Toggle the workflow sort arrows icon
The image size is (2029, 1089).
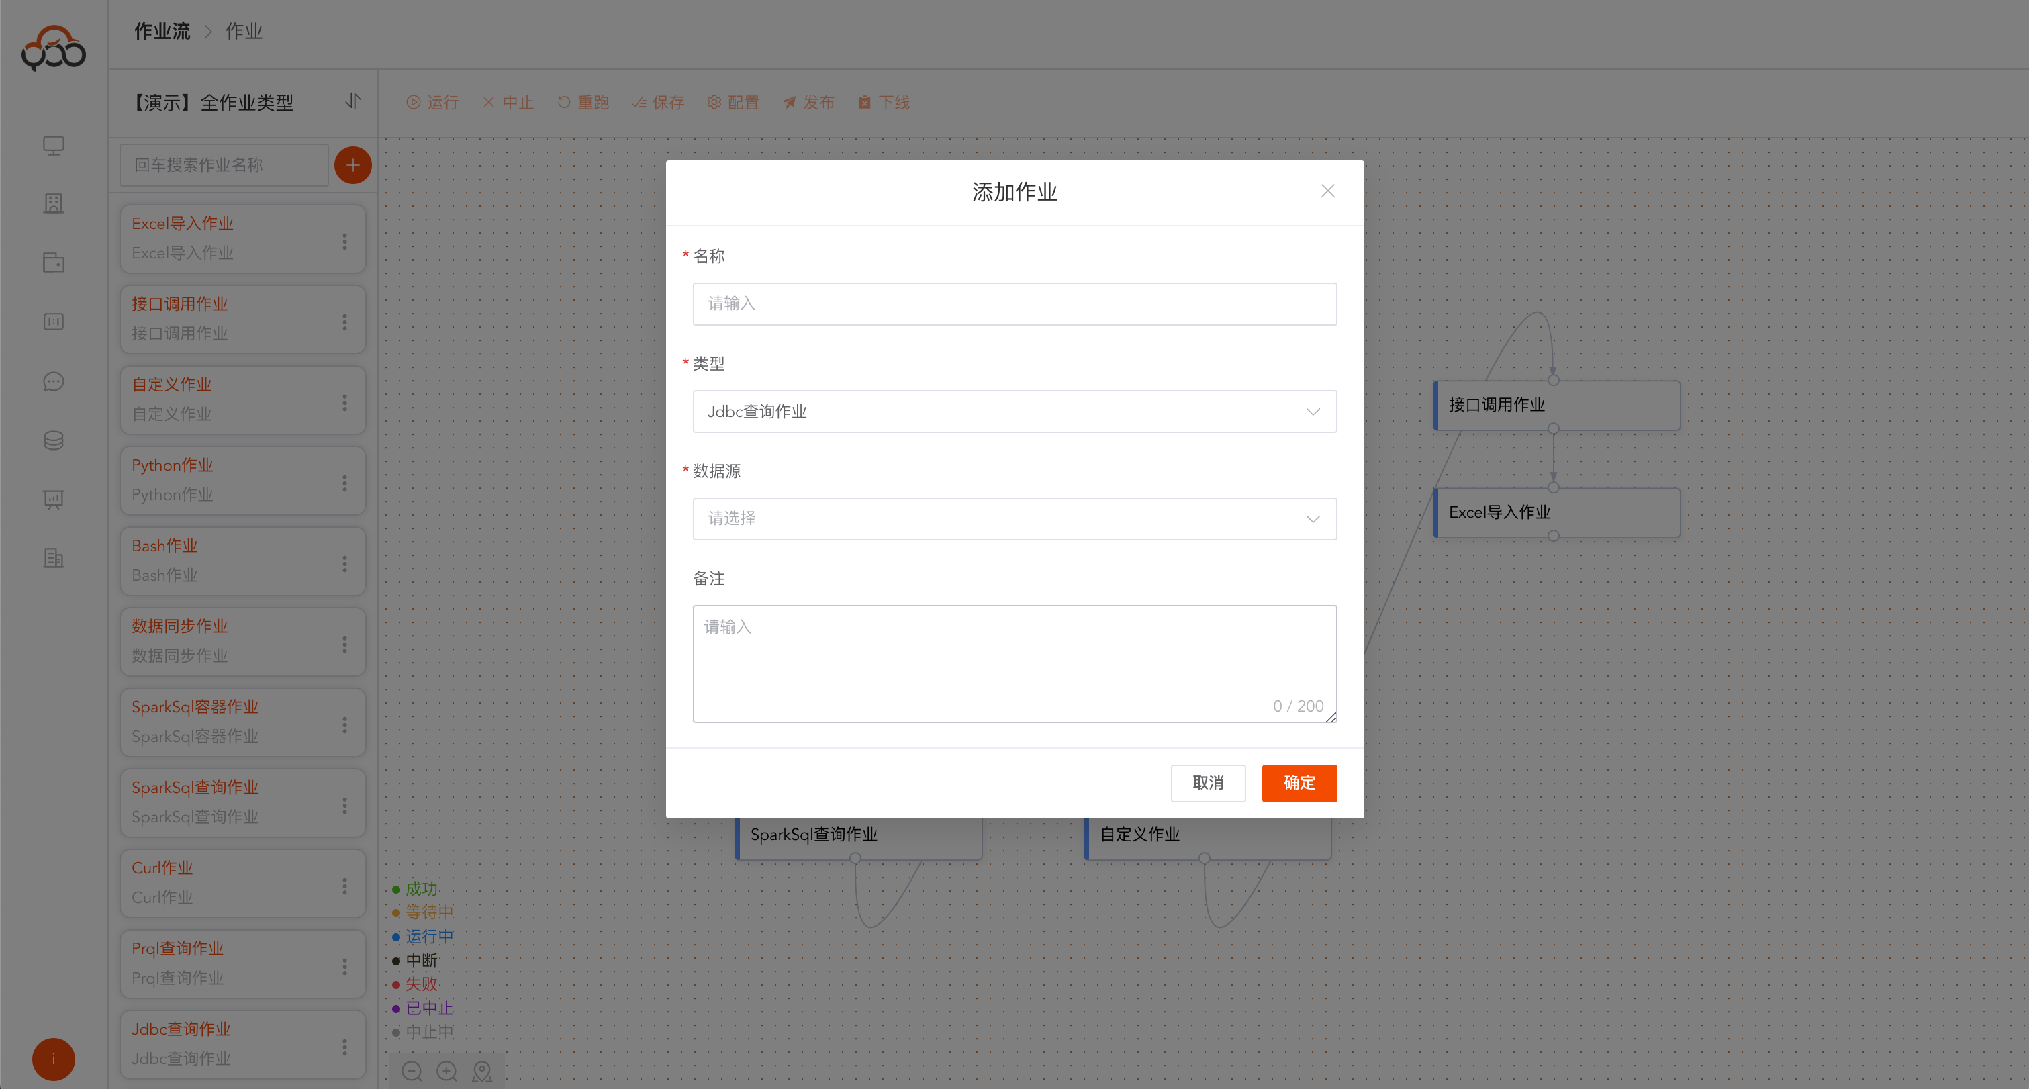point(353,101)
